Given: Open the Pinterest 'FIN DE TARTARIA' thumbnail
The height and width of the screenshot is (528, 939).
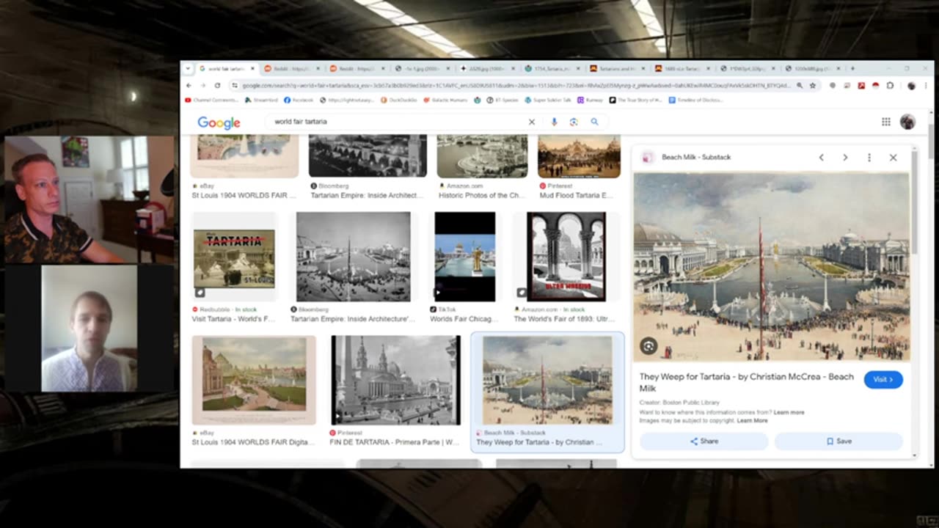Looking at the screenshot, I should click(x=395, y=380).
